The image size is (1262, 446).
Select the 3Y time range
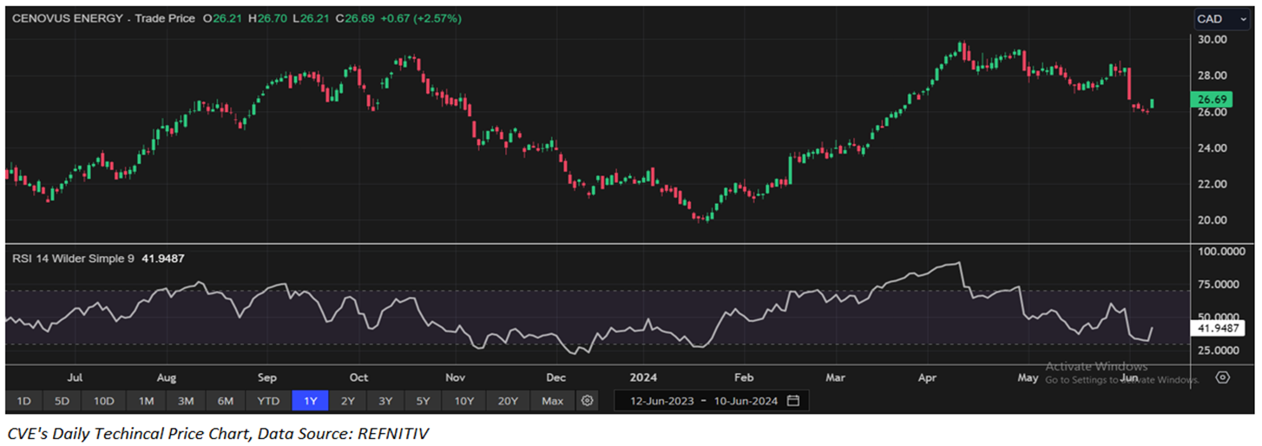tap(385, 401)
